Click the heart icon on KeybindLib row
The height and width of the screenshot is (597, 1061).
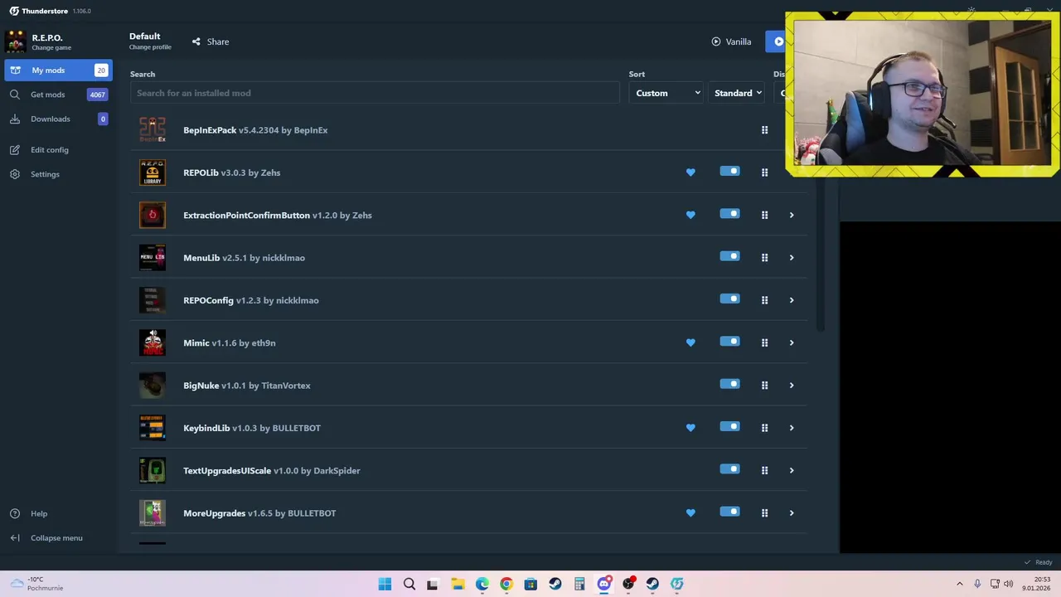(690, 428)
